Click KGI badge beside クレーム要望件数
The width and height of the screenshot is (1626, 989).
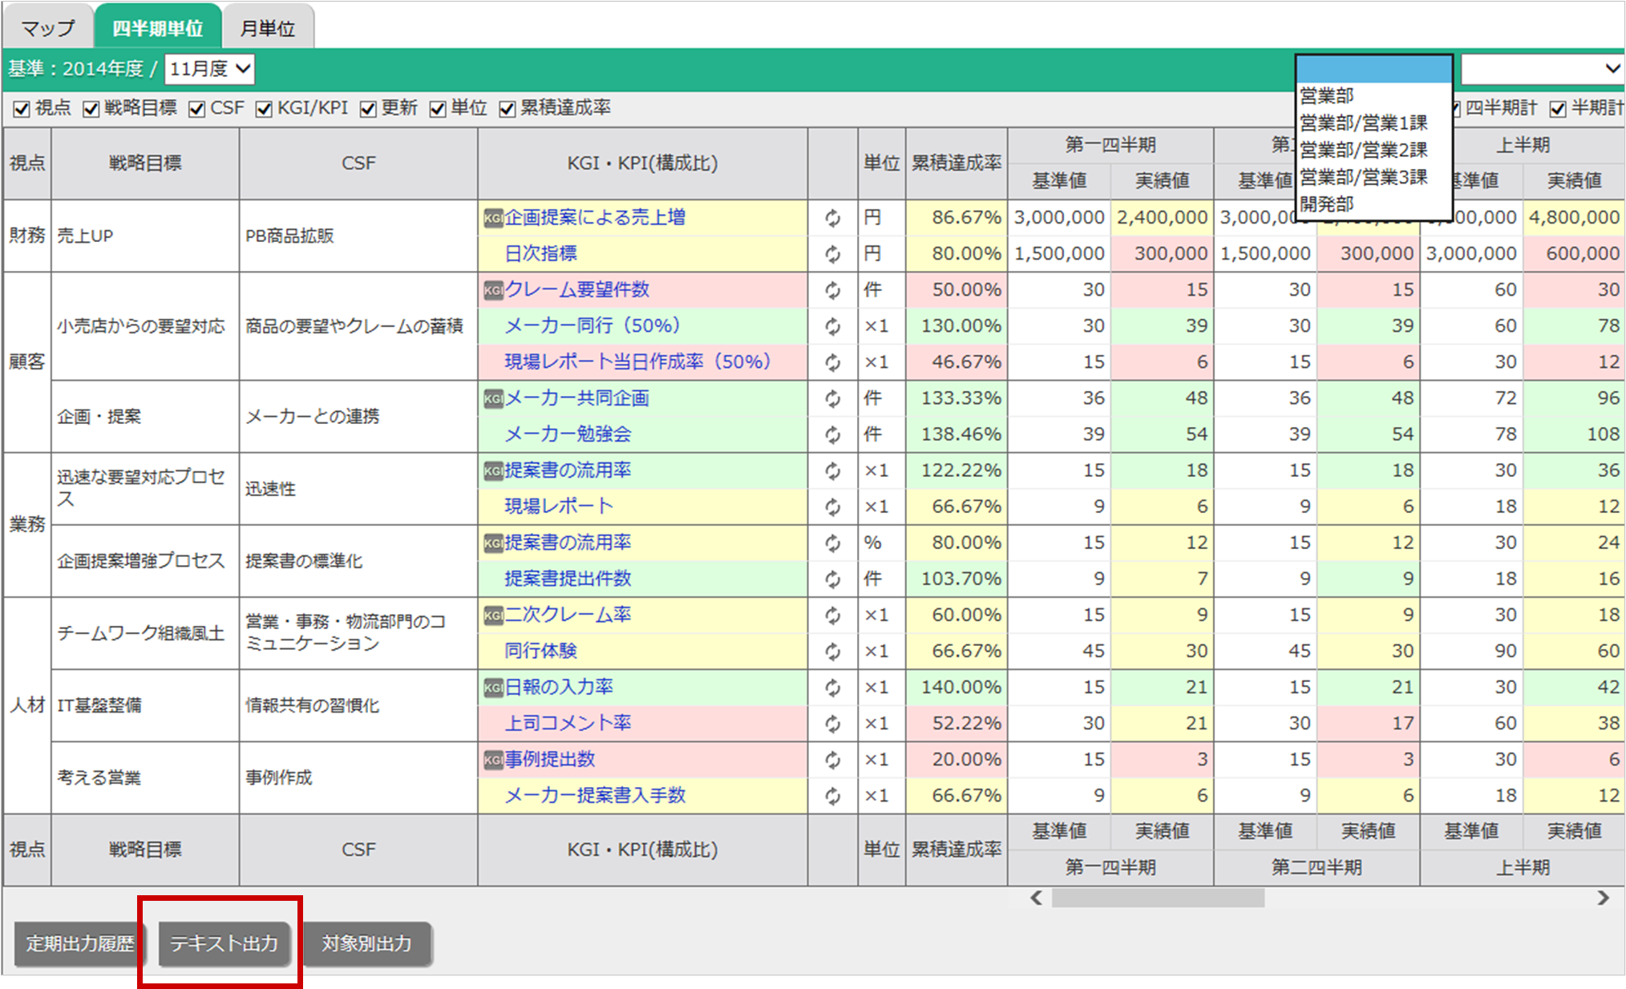(493, 289)
